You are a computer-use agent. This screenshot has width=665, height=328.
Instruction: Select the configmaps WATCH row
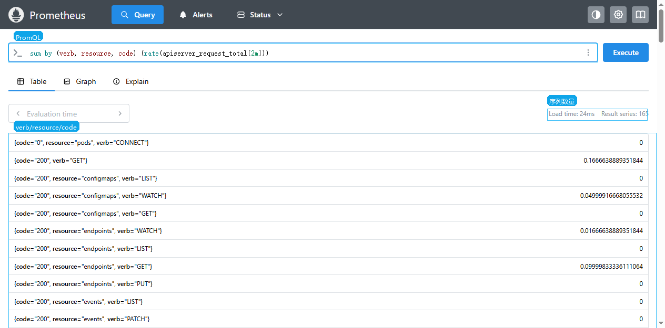[x=328, y=195]
